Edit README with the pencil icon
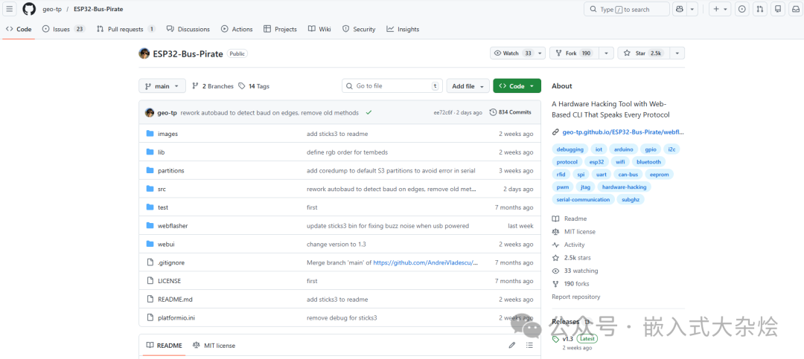This screenshot has height=359, width=804. [512, 346]
